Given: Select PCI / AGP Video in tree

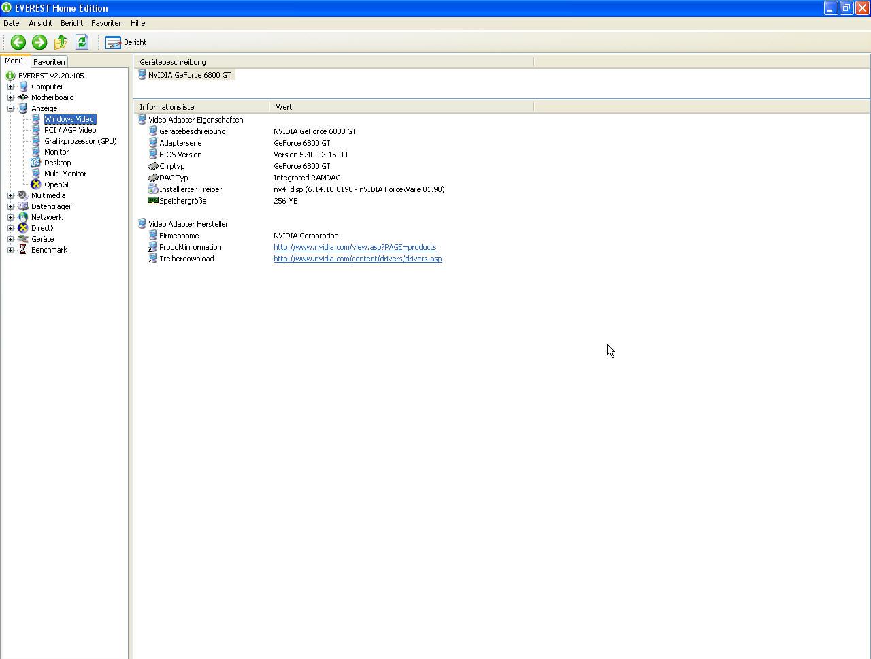Looking at the screenshot, I should tap(70, 130).
